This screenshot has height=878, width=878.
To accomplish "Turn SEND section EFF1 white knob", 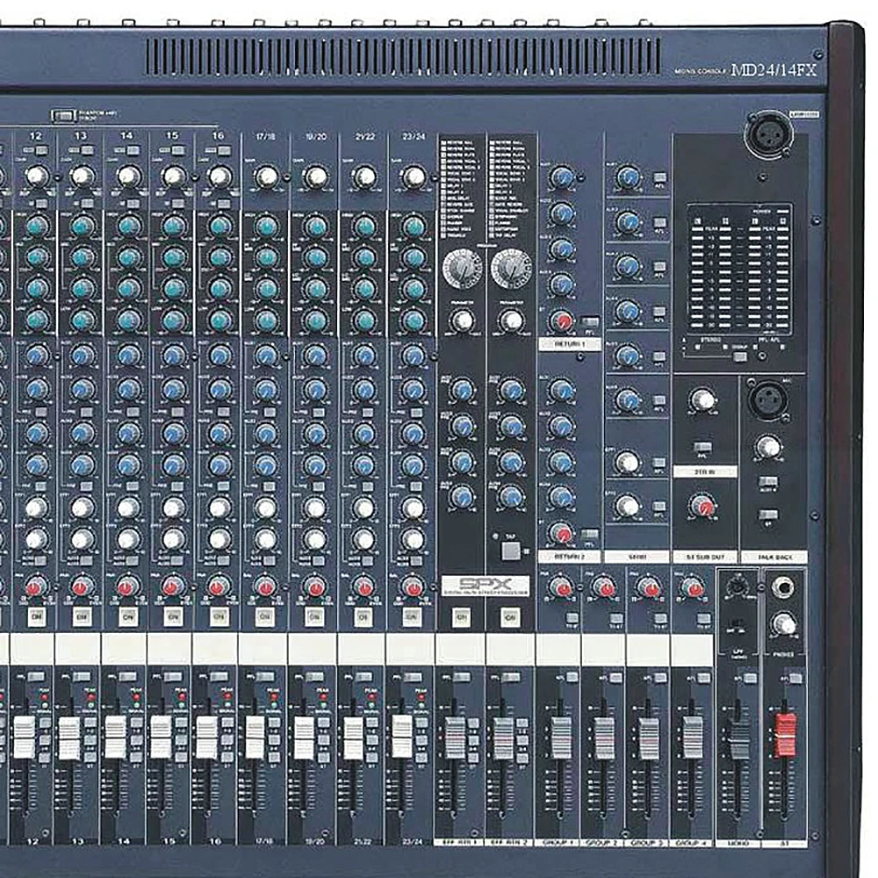I will (627, 462).
